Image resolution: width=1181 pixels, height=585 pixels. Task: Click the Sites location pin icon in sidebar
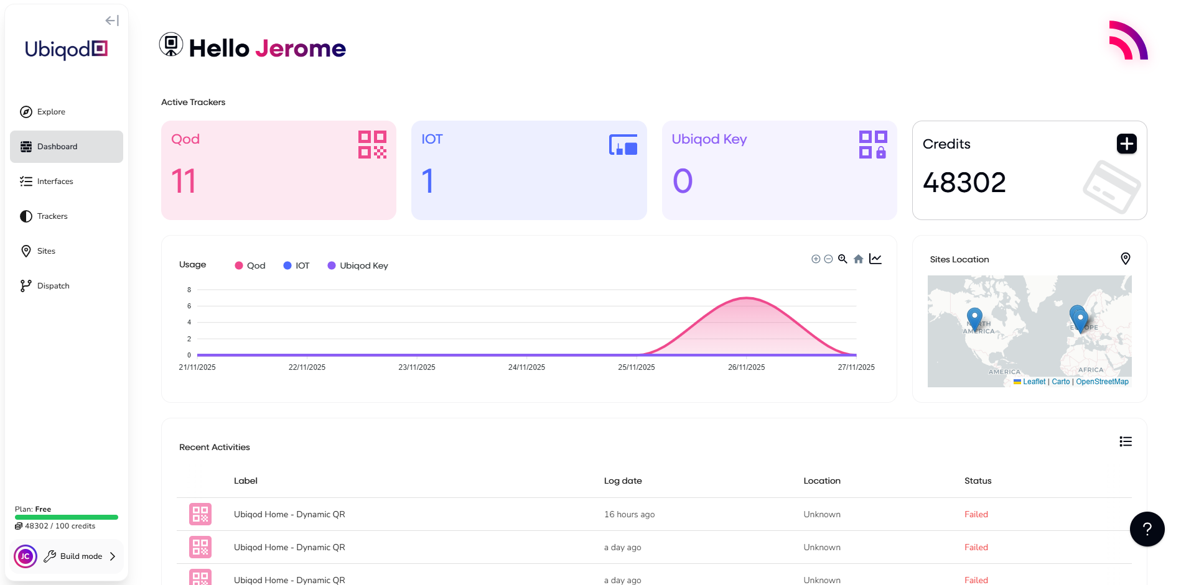26,251
